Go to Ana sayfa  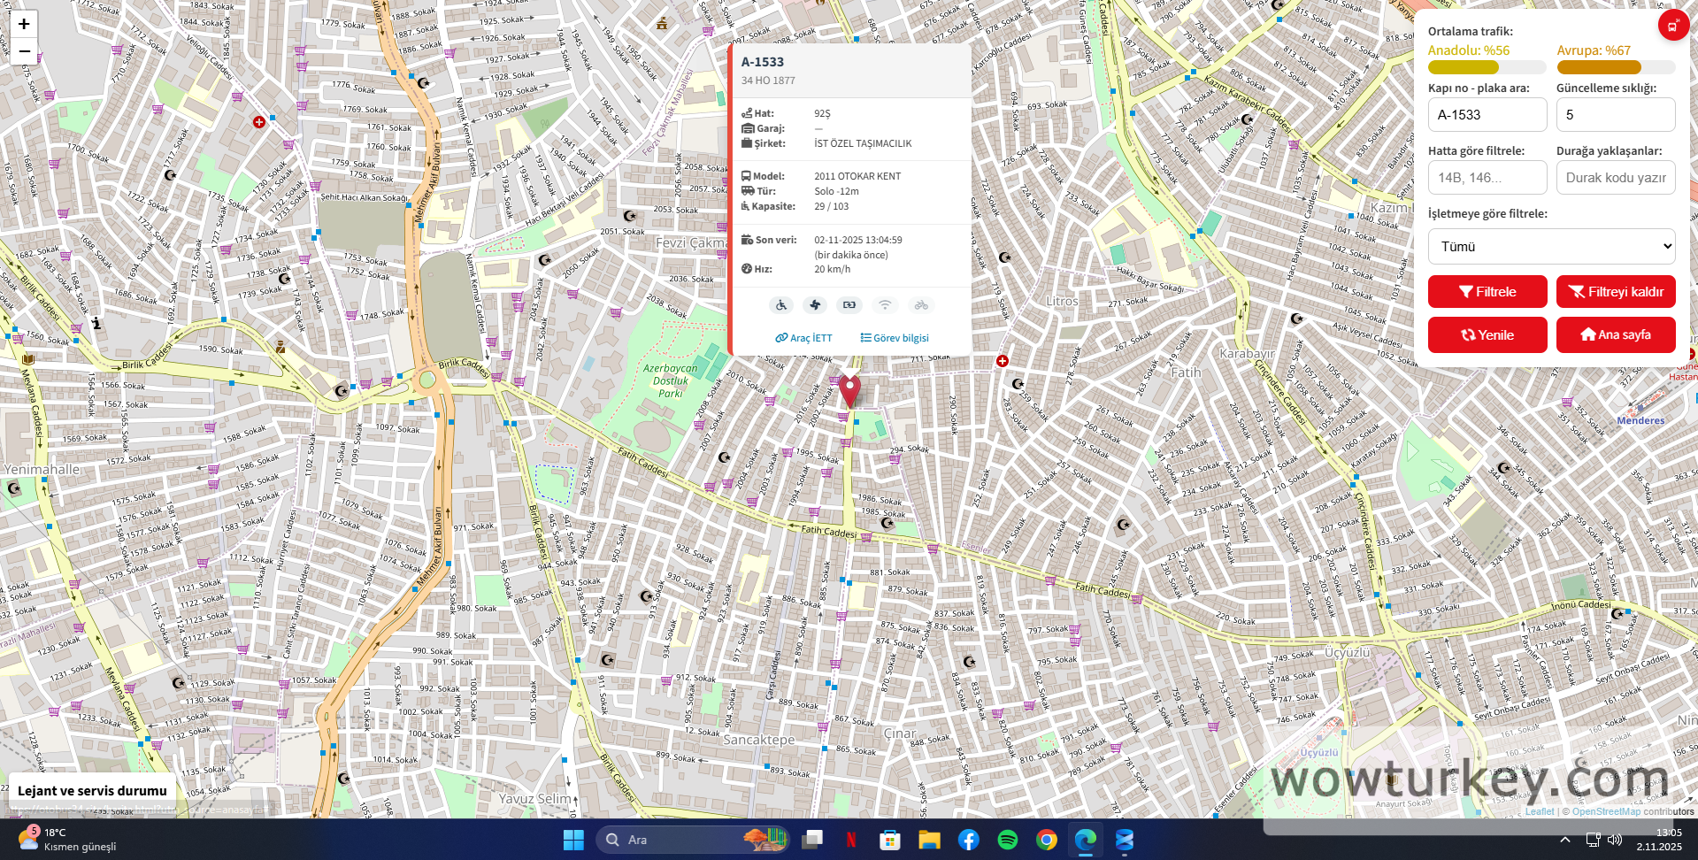1616,335
